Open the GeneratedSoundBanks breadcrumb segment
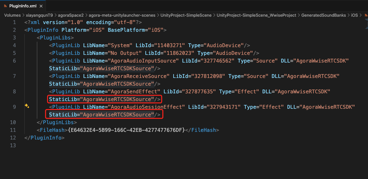This screenshot has width=368, height=179. [324, 15]
